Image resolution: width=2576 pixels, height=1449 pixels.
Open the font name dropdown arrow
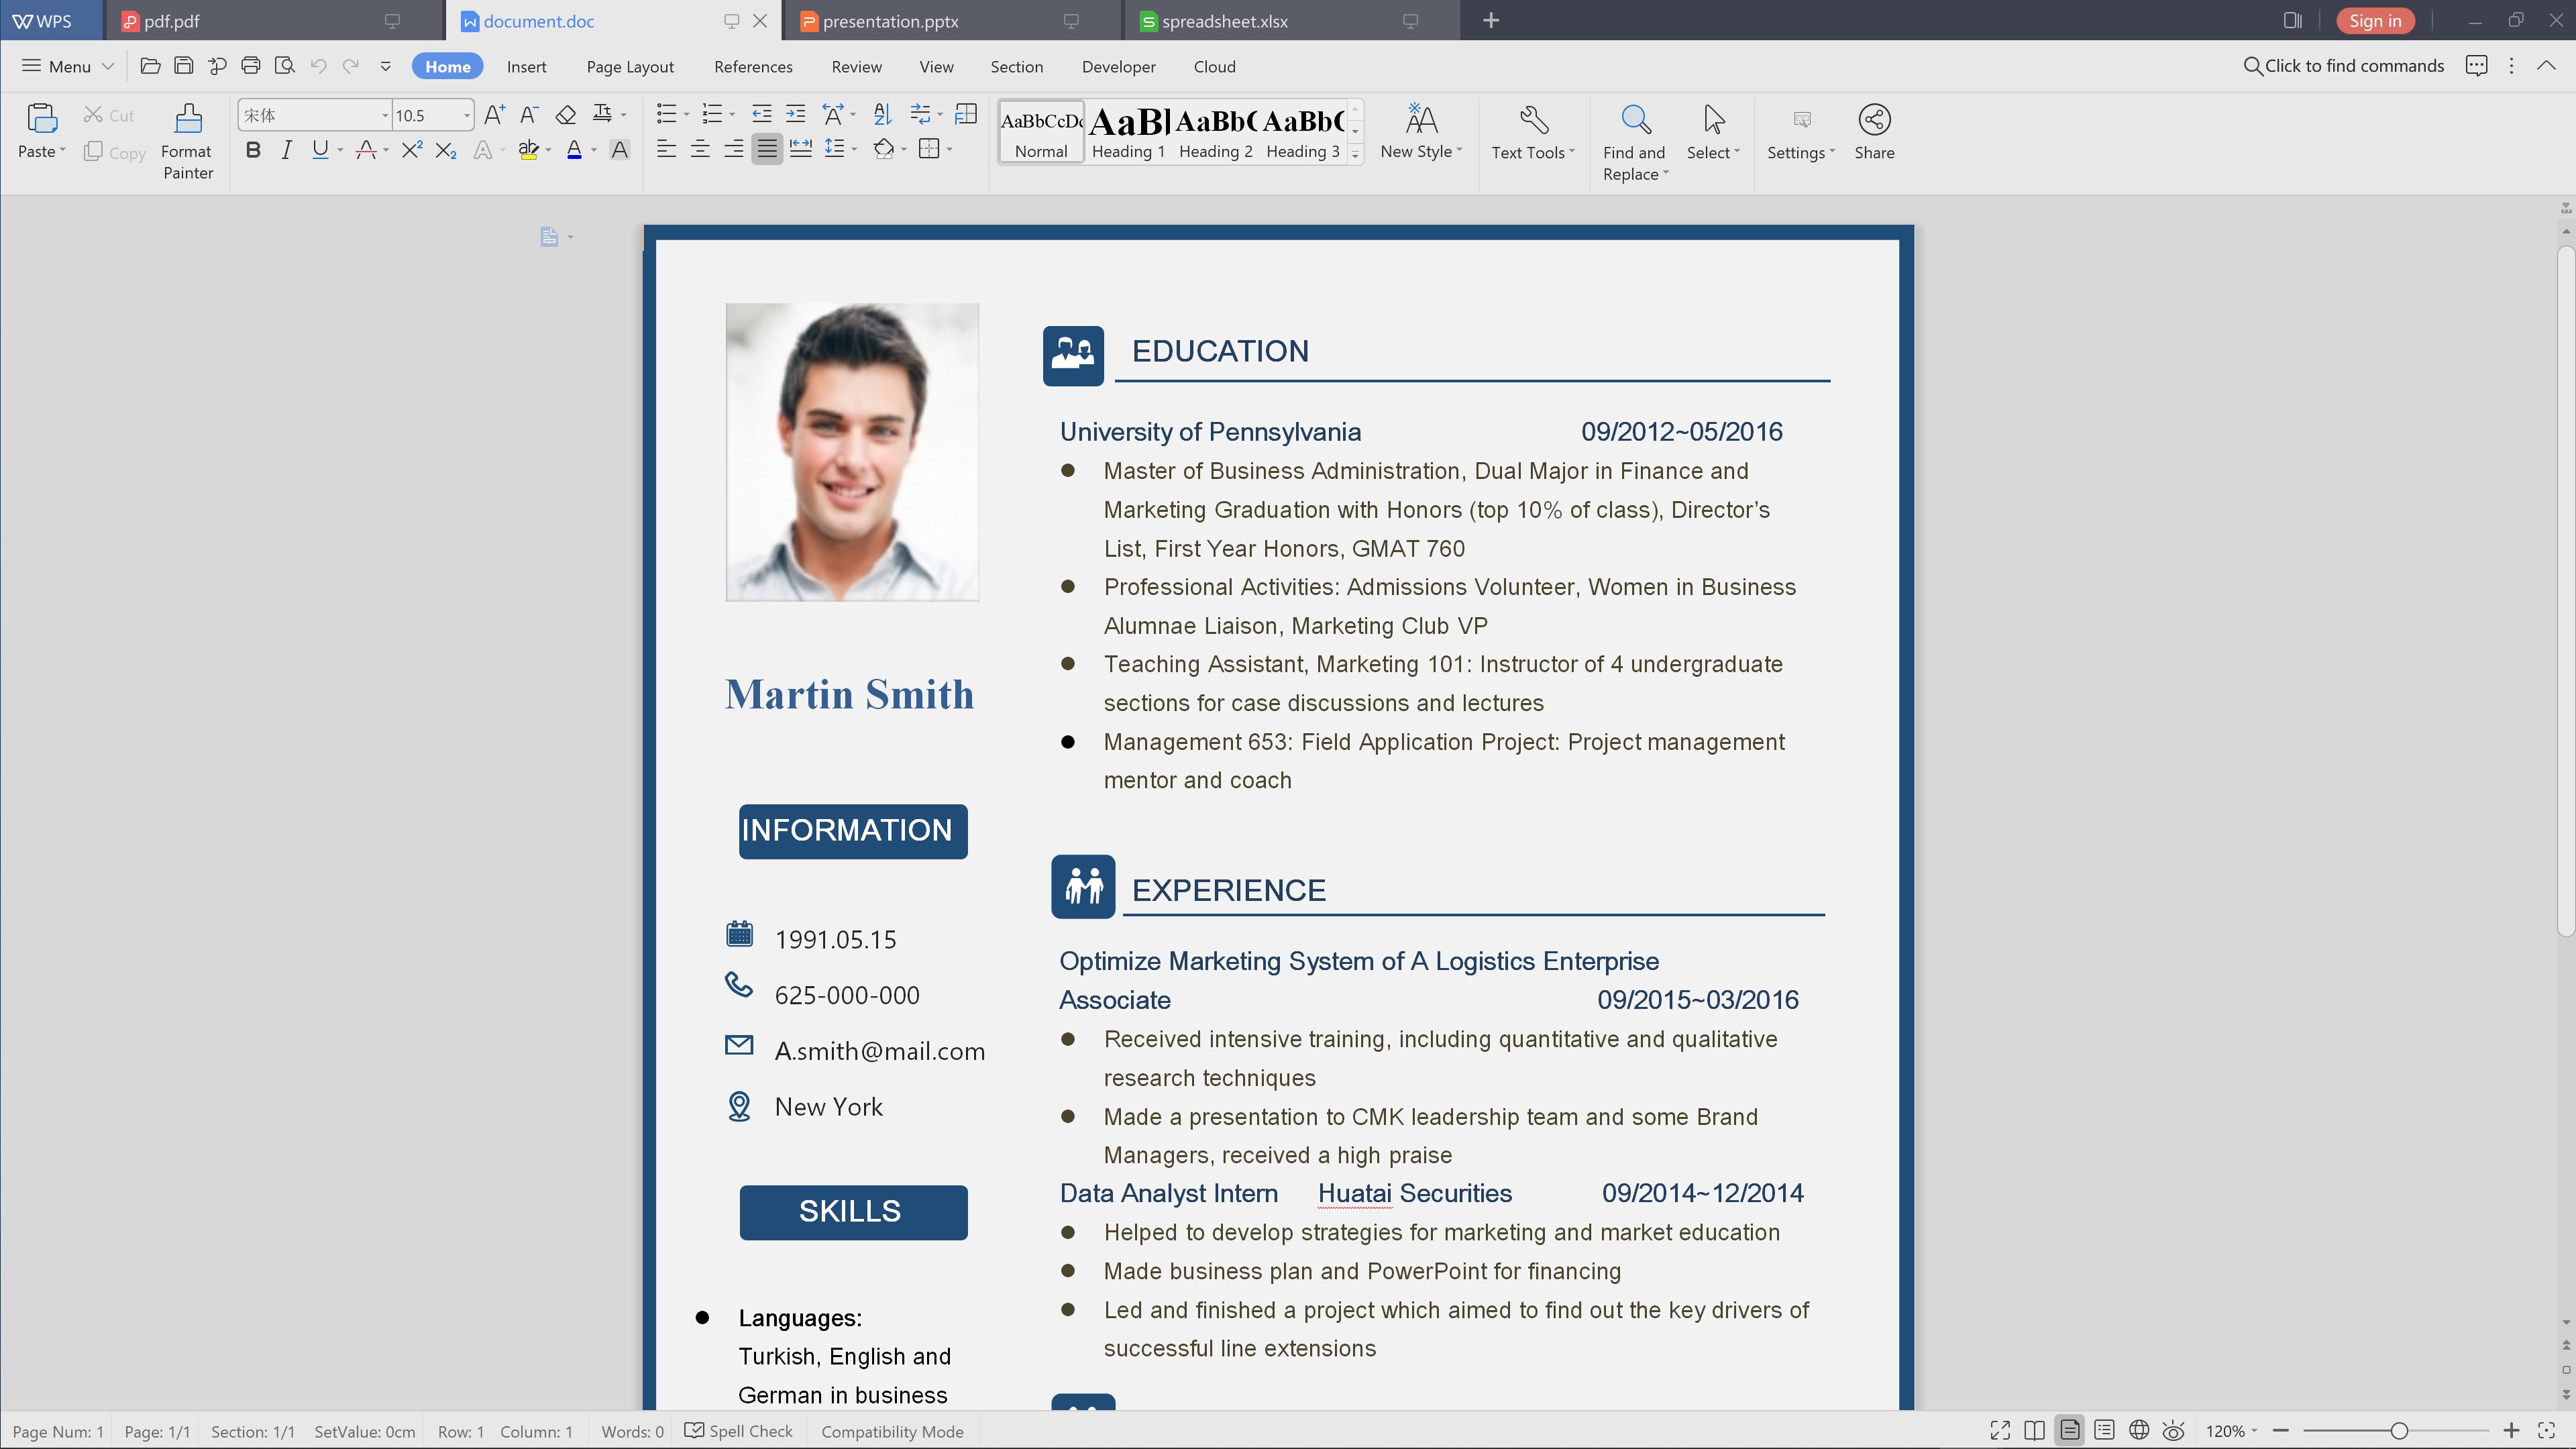click(x=385, y=115)
